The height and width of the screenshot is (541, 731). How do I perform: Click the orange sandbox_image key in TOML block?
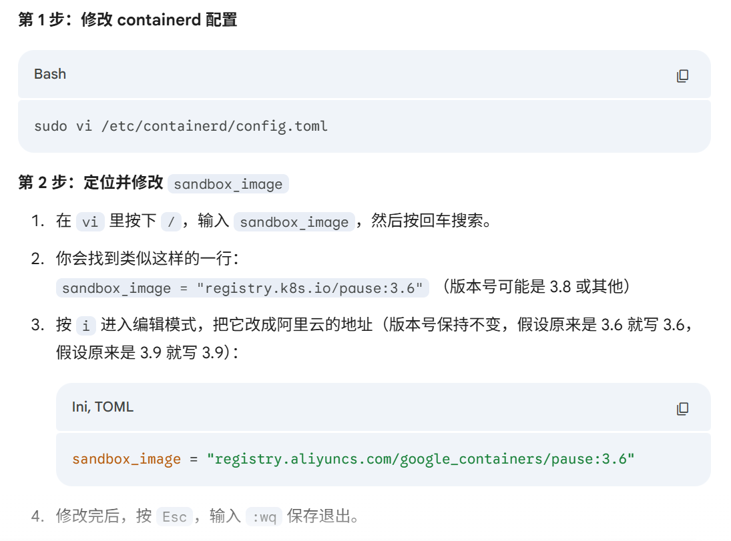click(126, 460)
